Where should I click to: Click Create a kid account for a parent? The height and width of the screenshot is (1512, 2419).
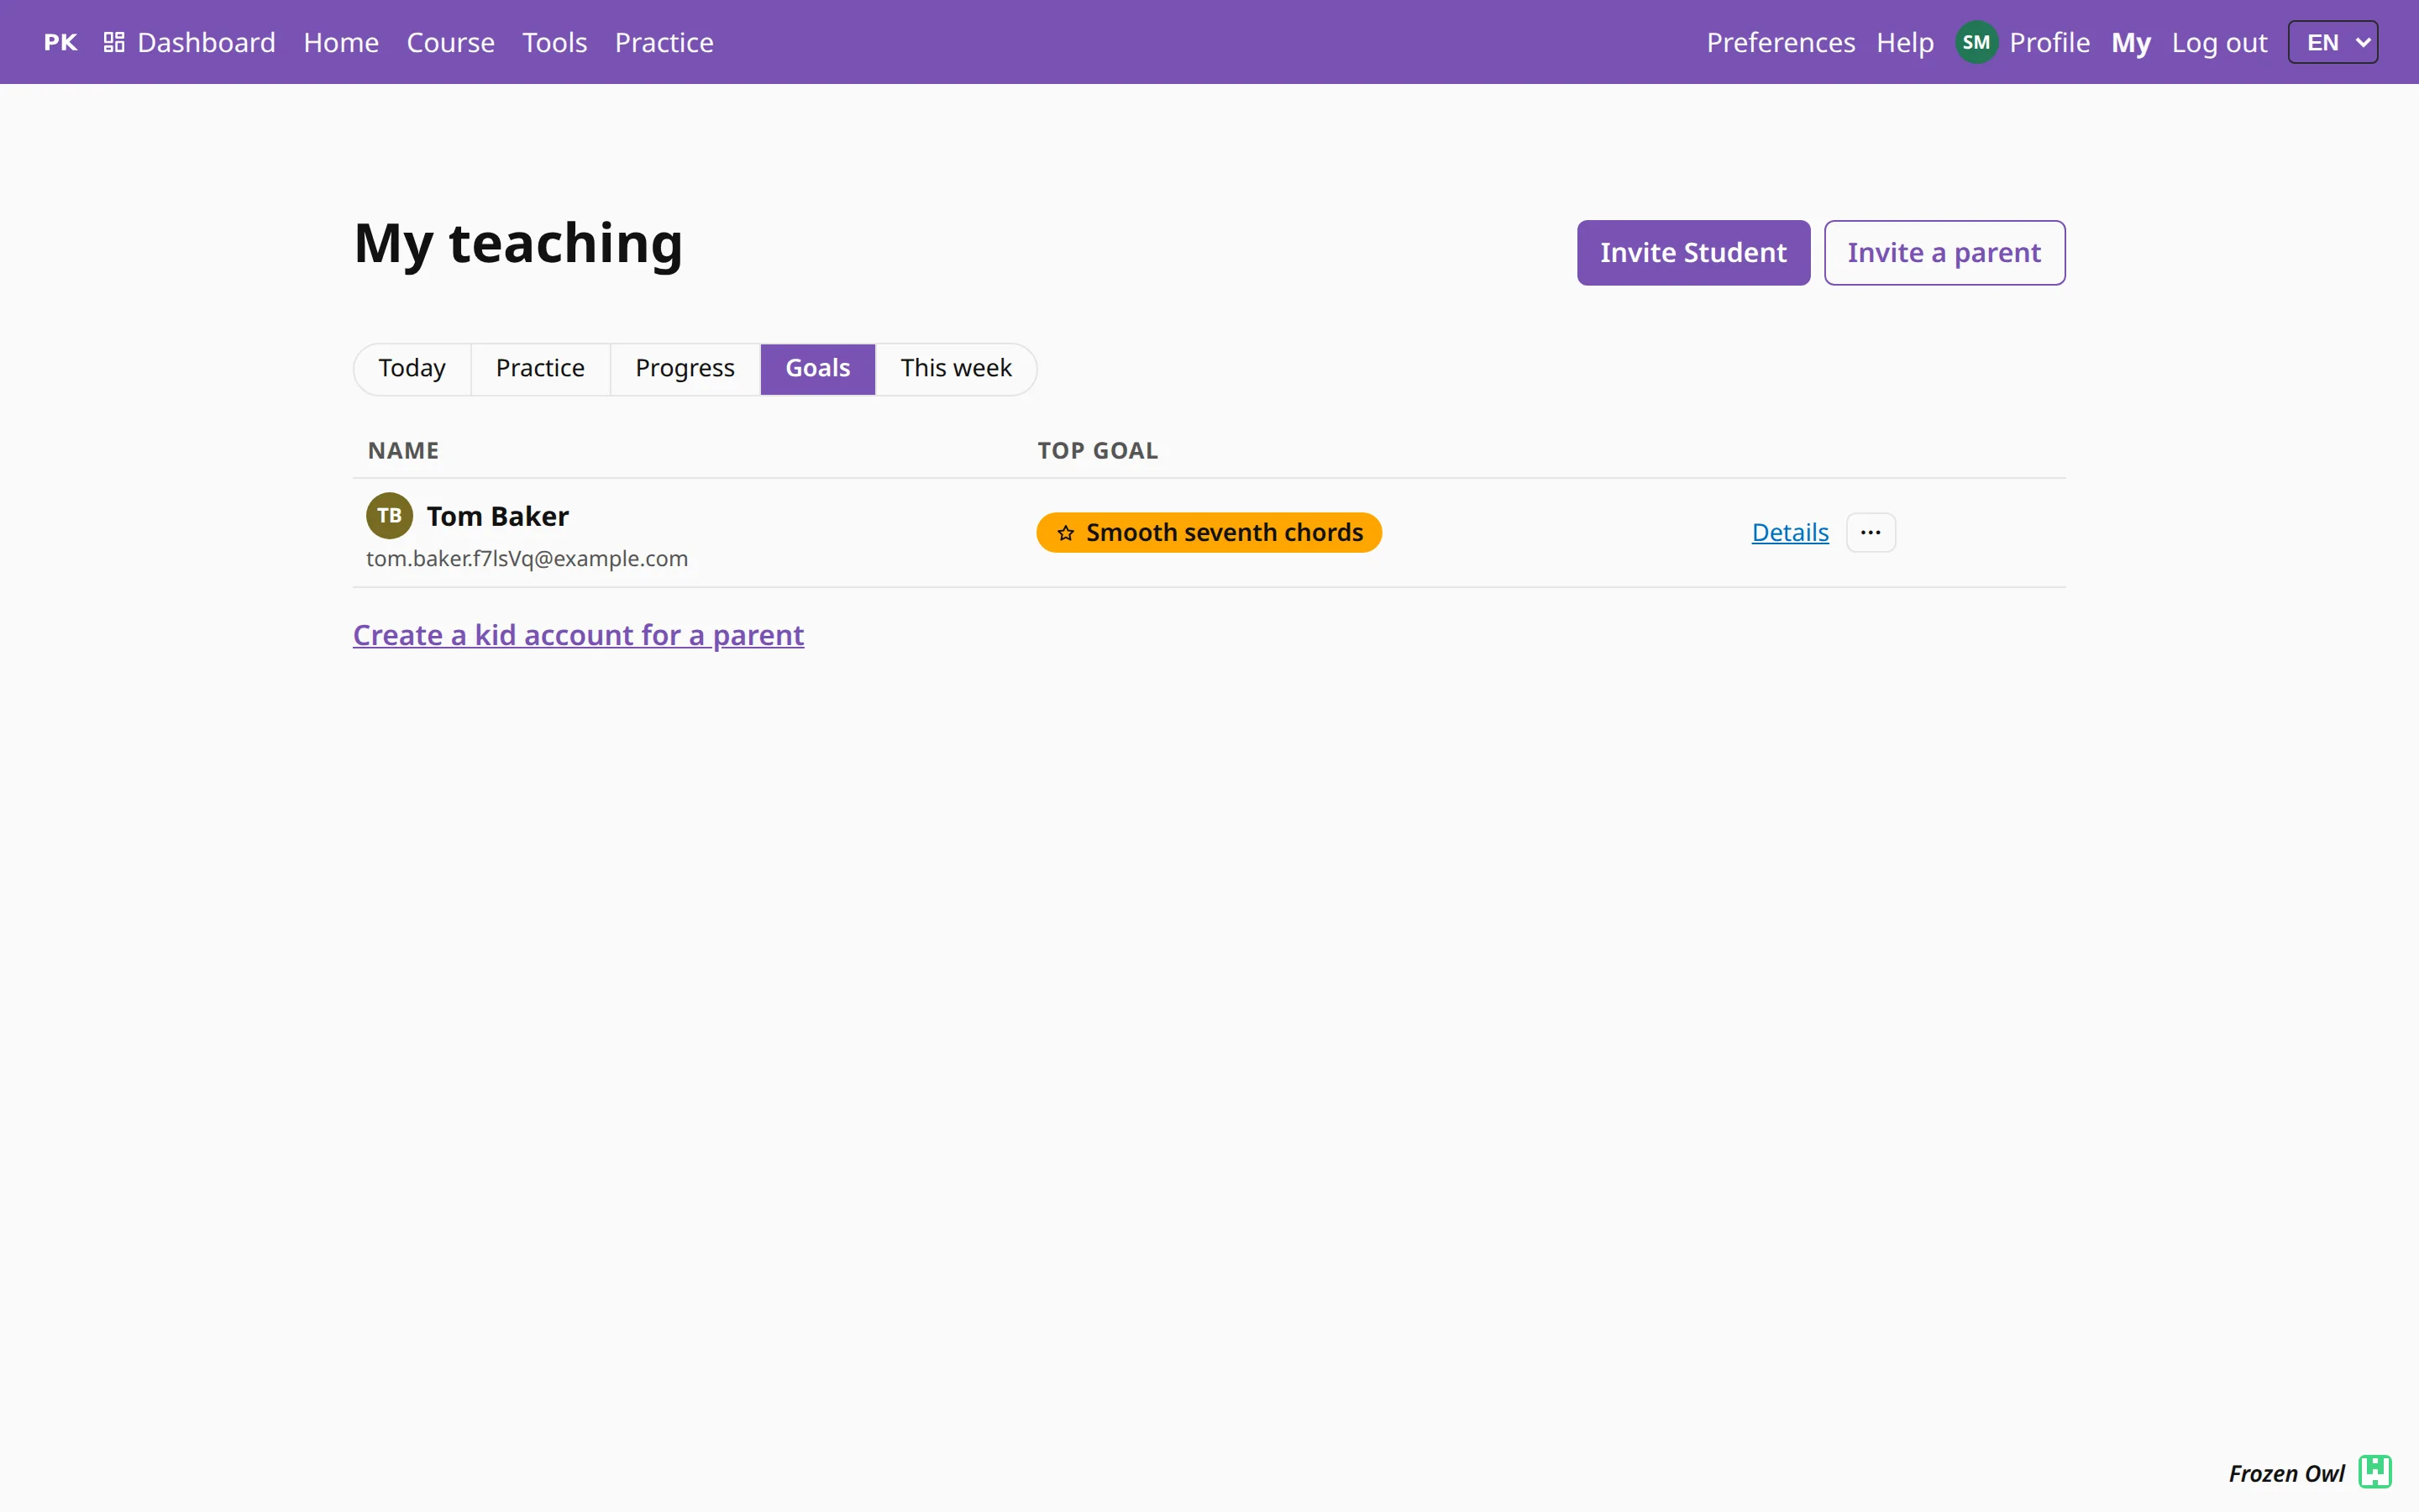pos(578,635)
